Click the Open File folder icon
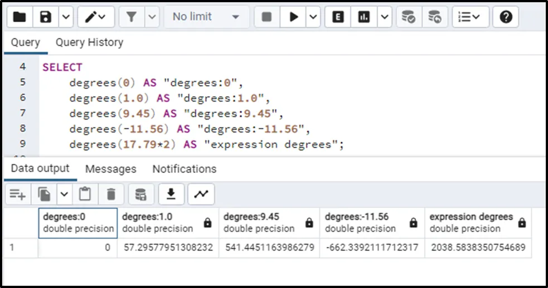Image resolution: width=548 pixels, height=288 pixels. 20,17
